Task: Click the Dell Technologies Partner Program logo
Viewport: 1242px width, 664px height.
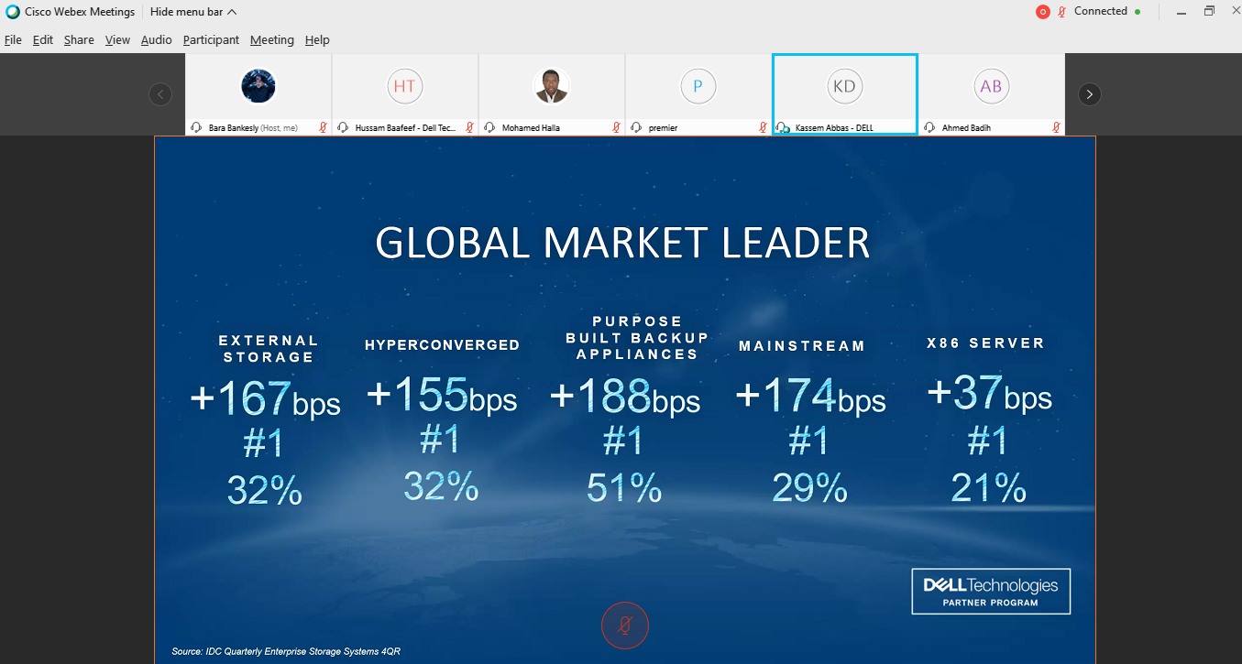Action: [x=991, y=592]
